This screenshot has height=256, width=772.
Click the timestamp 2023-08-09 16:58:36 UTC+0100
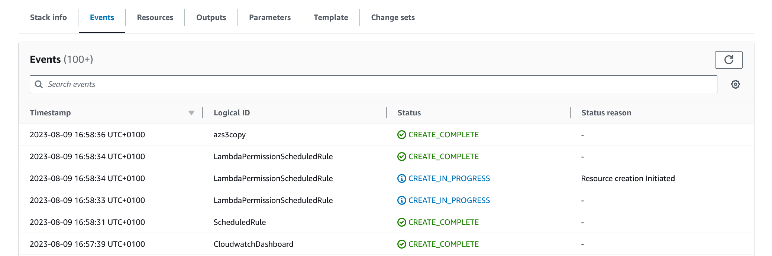(87, 135)
